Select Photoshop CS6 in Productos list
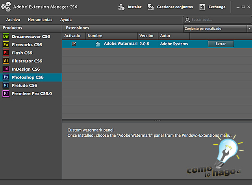 click(x=31, y=77)
